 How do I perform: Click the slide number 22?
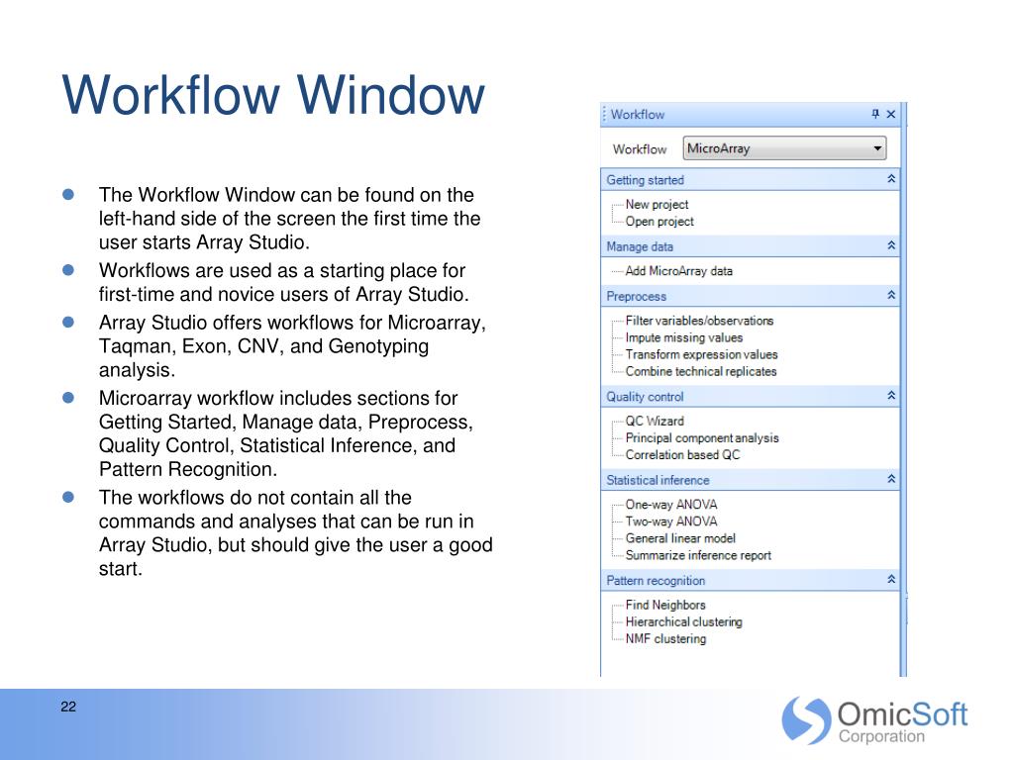[x=68, y=707]
